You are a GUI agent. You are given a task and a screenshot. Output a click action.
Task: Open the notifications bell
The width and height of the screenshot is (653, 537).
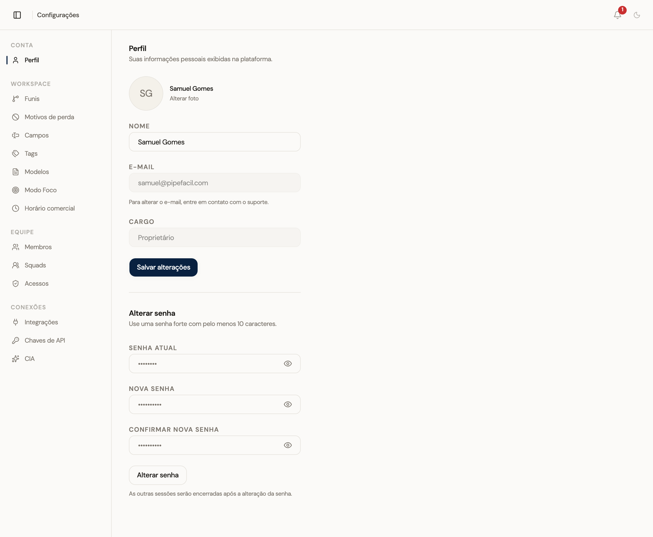pos(618,15)
